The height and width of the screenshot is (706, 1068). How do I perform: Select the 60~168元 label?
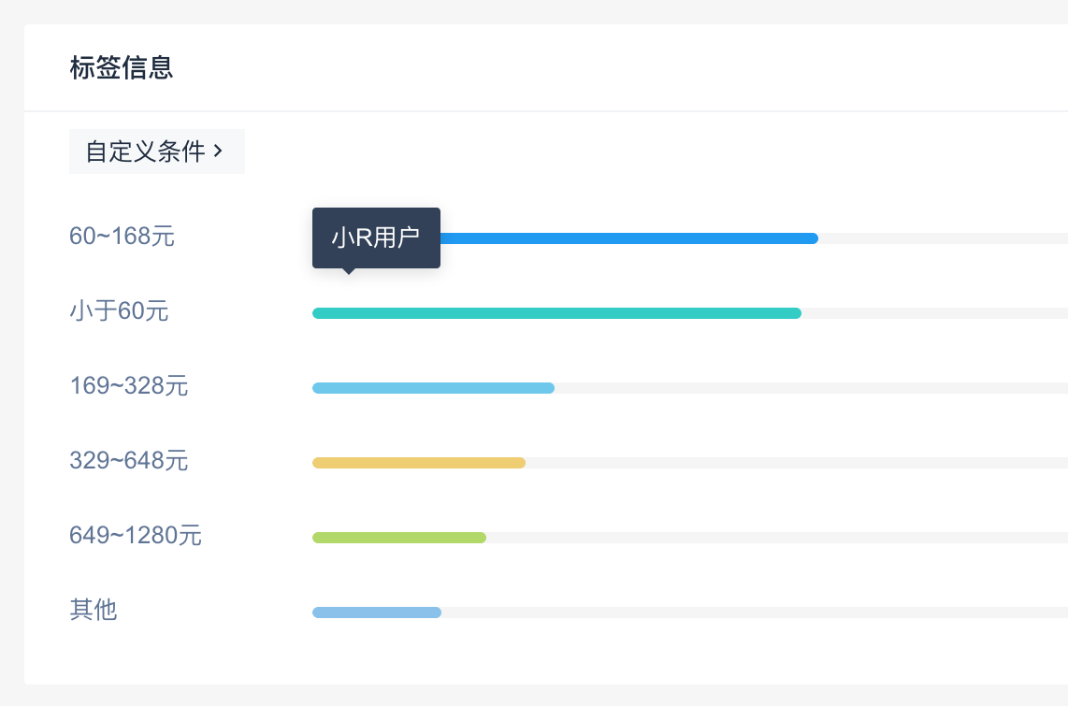(x=122, y=237)
